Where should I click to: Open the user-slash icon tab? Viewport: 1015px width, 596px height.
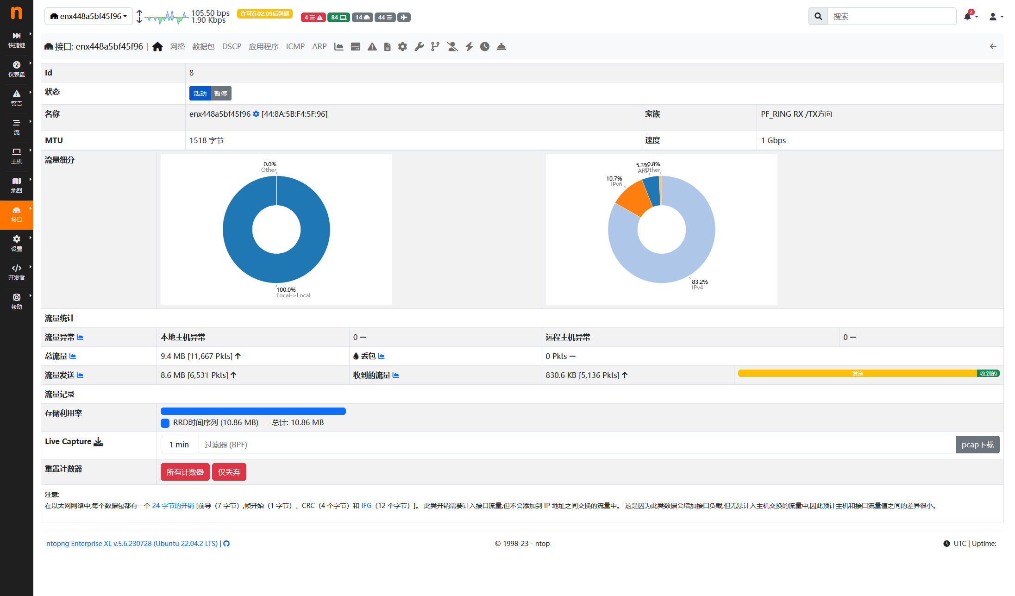click(x=452, y=47)
